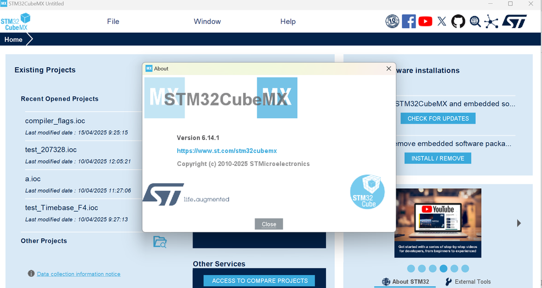542x288 pixels.
Task: Select the fifth carousel dot
Action: tap(454, 268)
